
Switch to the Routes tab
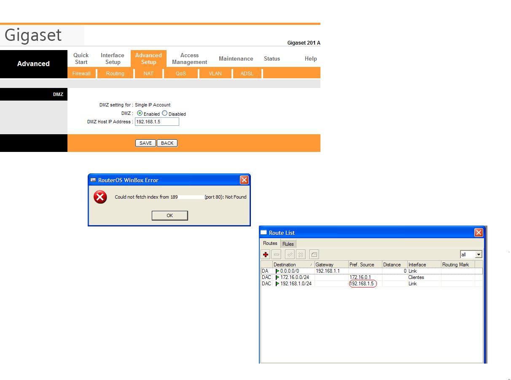tap(270, 243)
